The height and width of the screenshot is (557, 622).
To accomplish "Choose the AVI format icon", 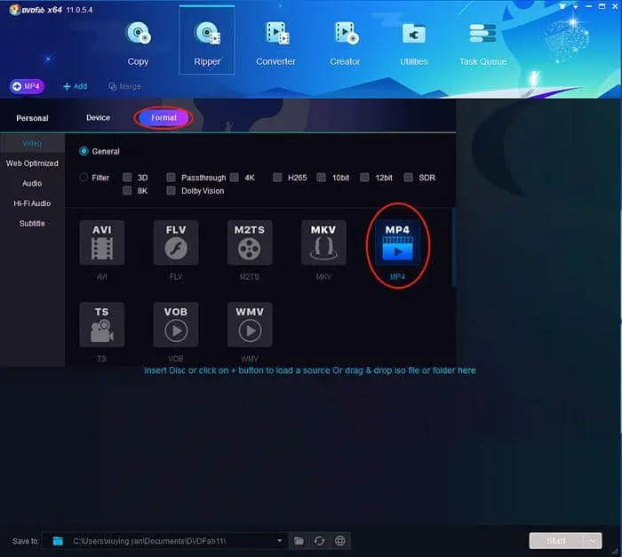I will pos(102,243).
